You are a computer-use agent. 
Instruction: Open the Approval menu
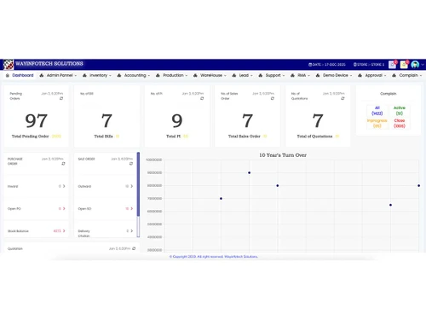click(376, 75)
